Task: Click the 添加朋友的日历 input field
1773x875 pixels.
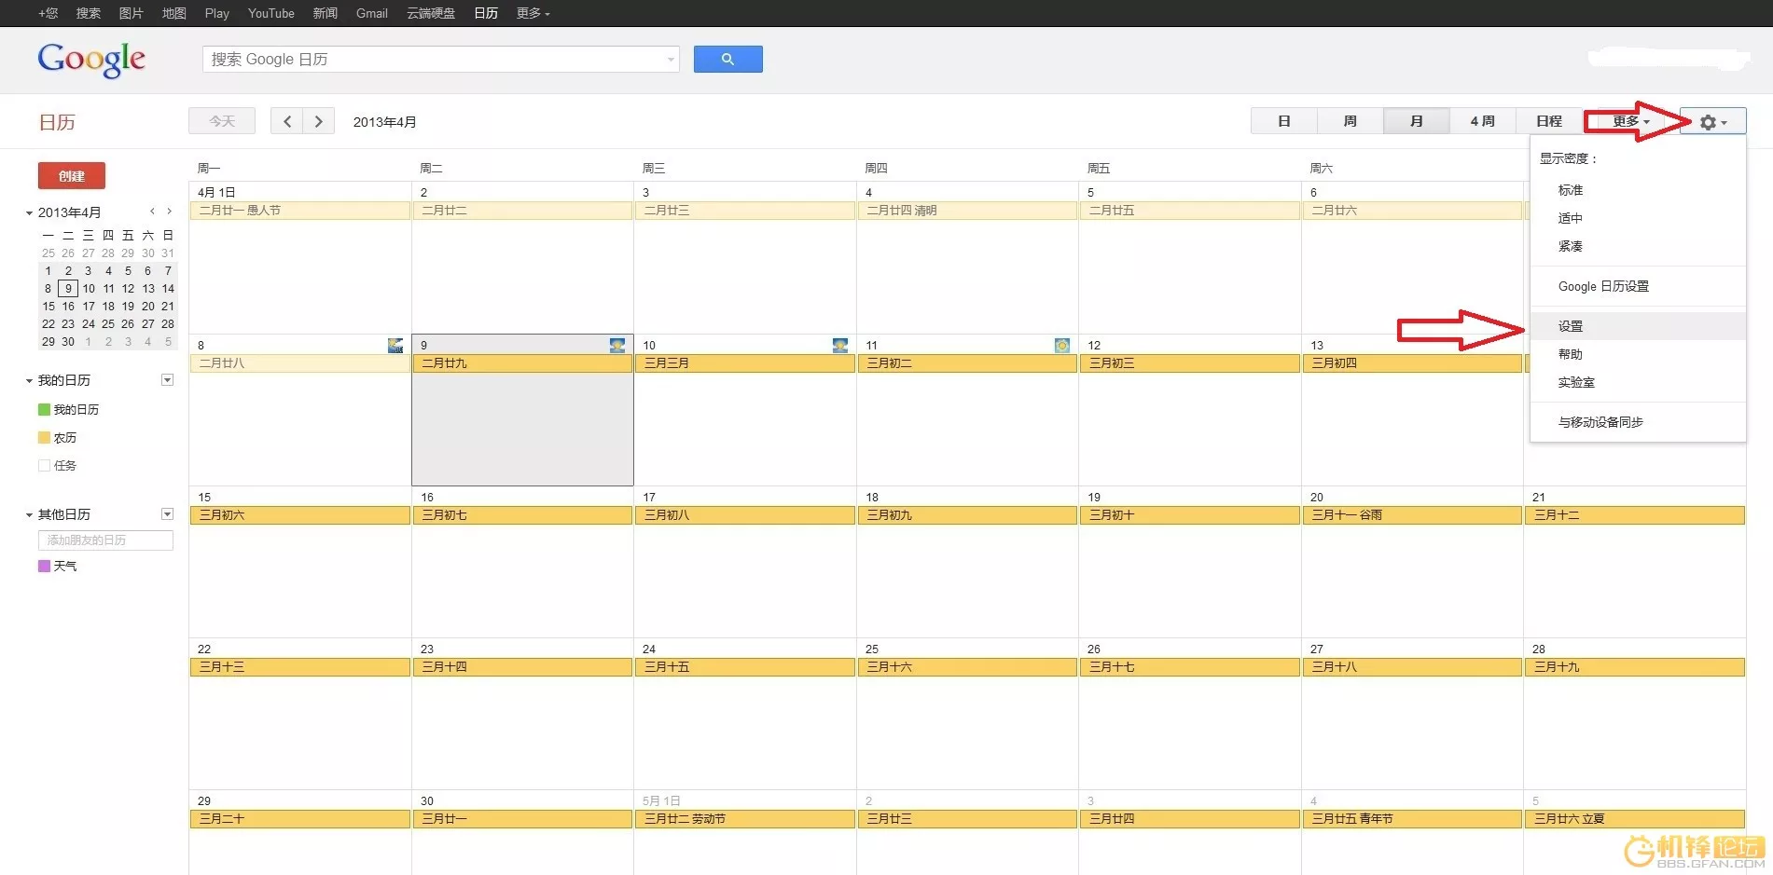Action: pyautogui.click(x=105, y=540)
